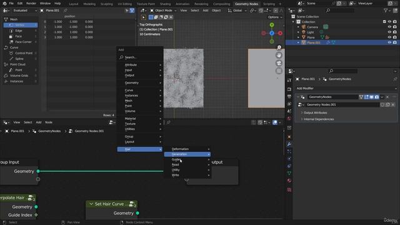Viewport: 400px width, 225px height.
Task: Open the Attribute category in Add menu
Action: [140, 65]
